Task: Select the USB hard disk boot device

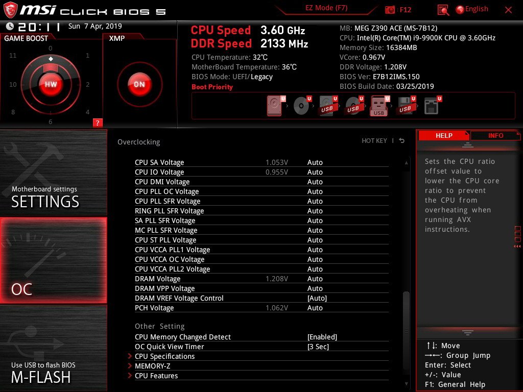Action: (328, 106)
